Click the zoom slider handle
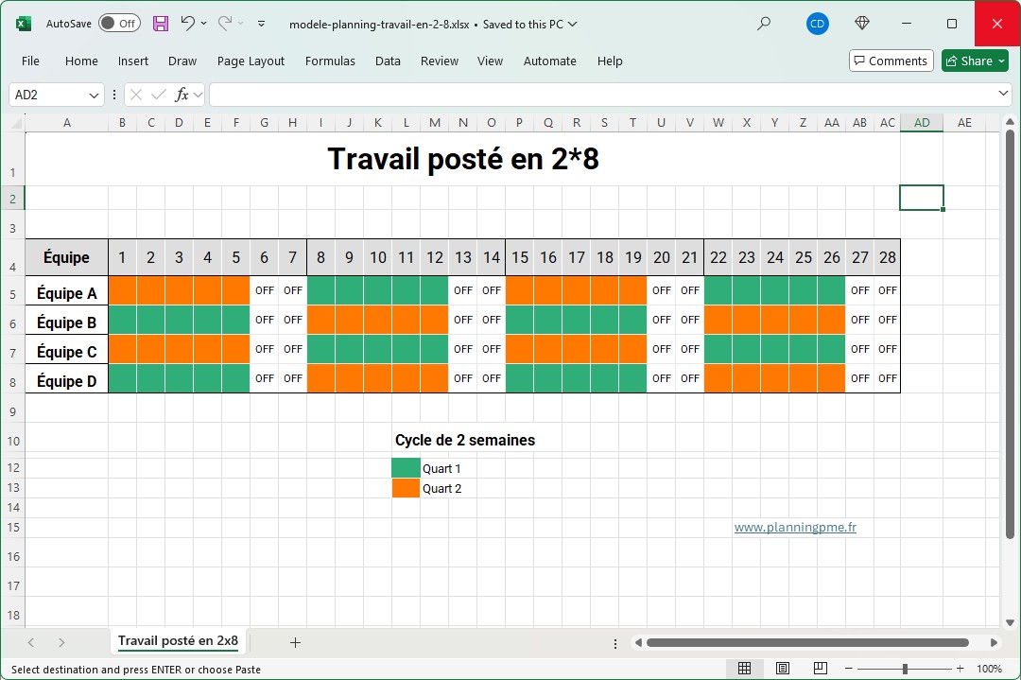 point(905,669)
